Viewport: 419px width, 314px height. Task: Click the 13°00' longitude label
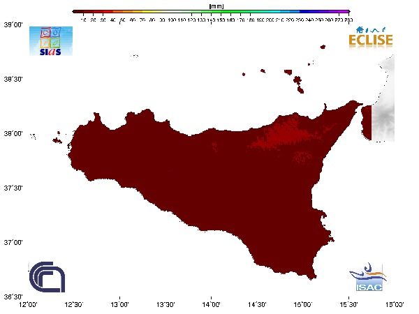point(119,304)
